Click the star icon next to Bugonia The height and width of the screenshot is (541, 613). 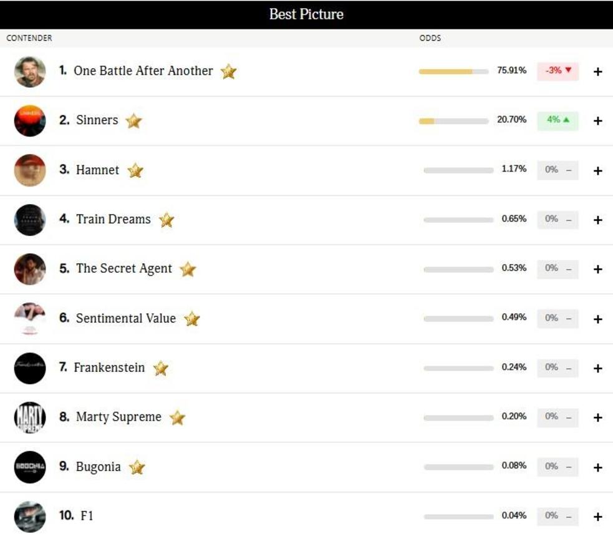137,467
